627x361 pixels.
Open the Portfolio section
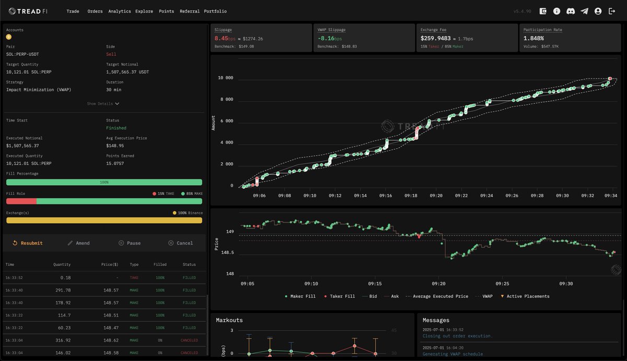point(215,11)
